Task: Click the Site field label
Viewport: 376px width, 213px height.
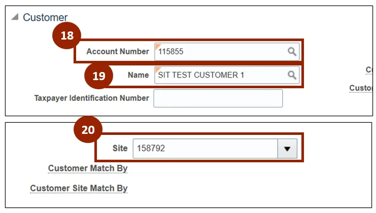Action: (120, 149)
